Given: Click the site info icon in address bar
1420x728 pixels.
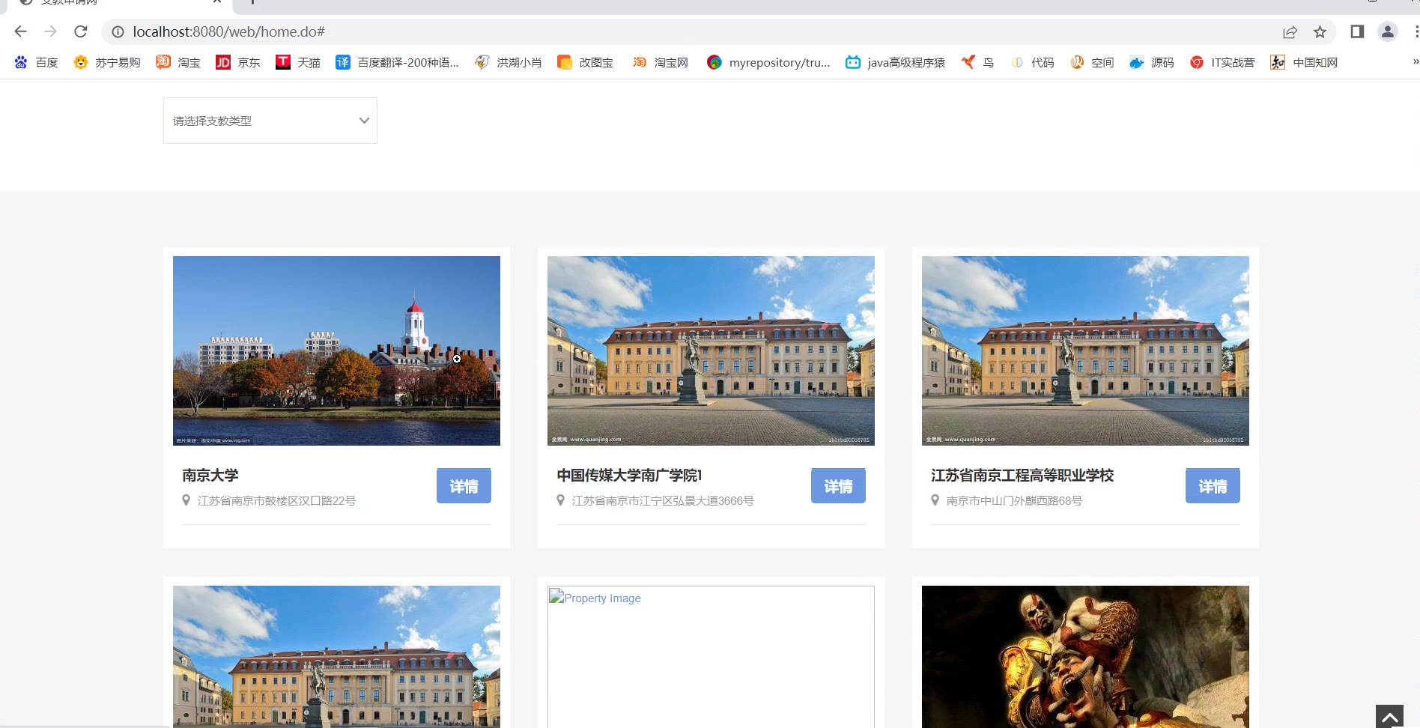Looking at the screenshot, I should pos(118,31).
